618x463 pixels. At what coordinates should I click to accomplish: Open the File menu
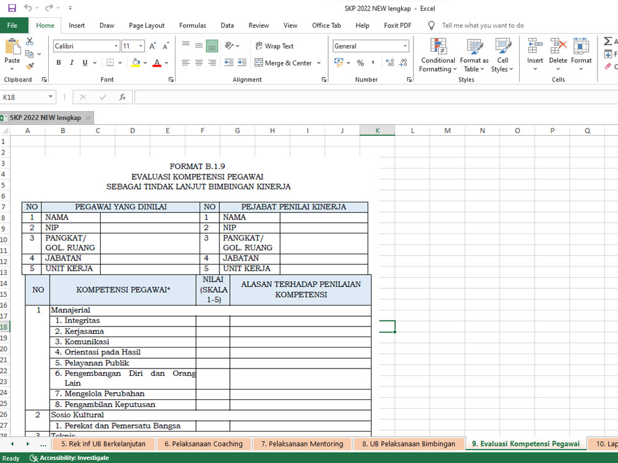coord(12,25)
